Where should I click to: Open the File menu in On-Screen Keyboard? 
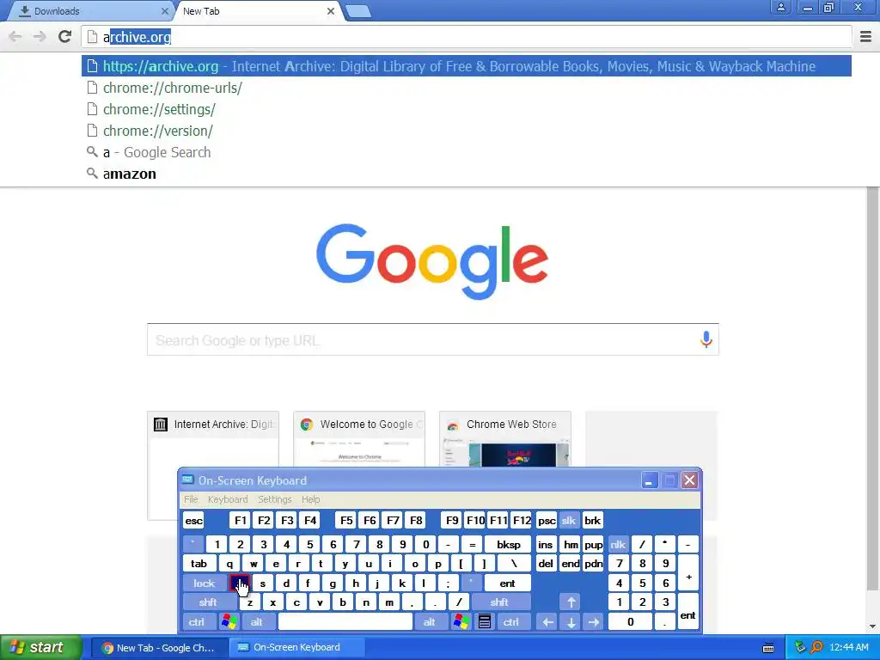point(191,499)
